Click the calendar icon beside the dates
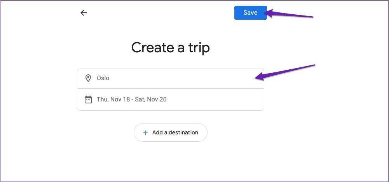The image size is (389, 182). click(x=88, y=100)
